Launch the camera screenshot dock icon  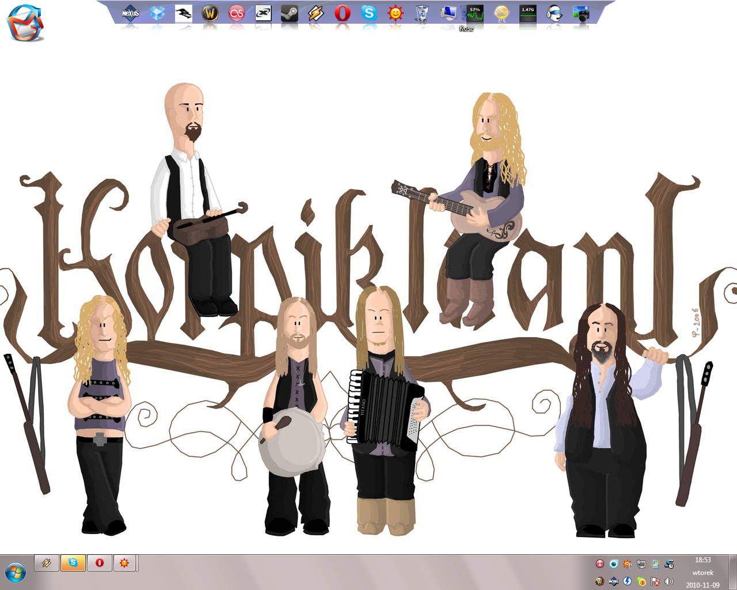pyautogui.click(x=582, y=13)
